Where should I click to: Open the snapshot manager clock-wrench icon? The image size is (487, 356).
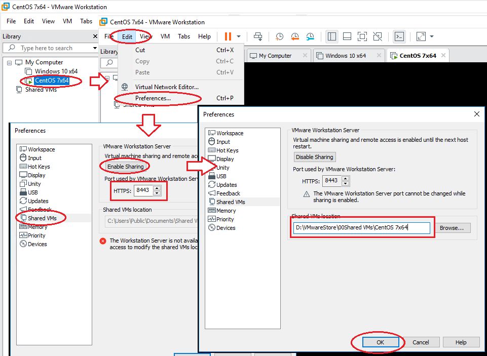[x=310, y=36]
